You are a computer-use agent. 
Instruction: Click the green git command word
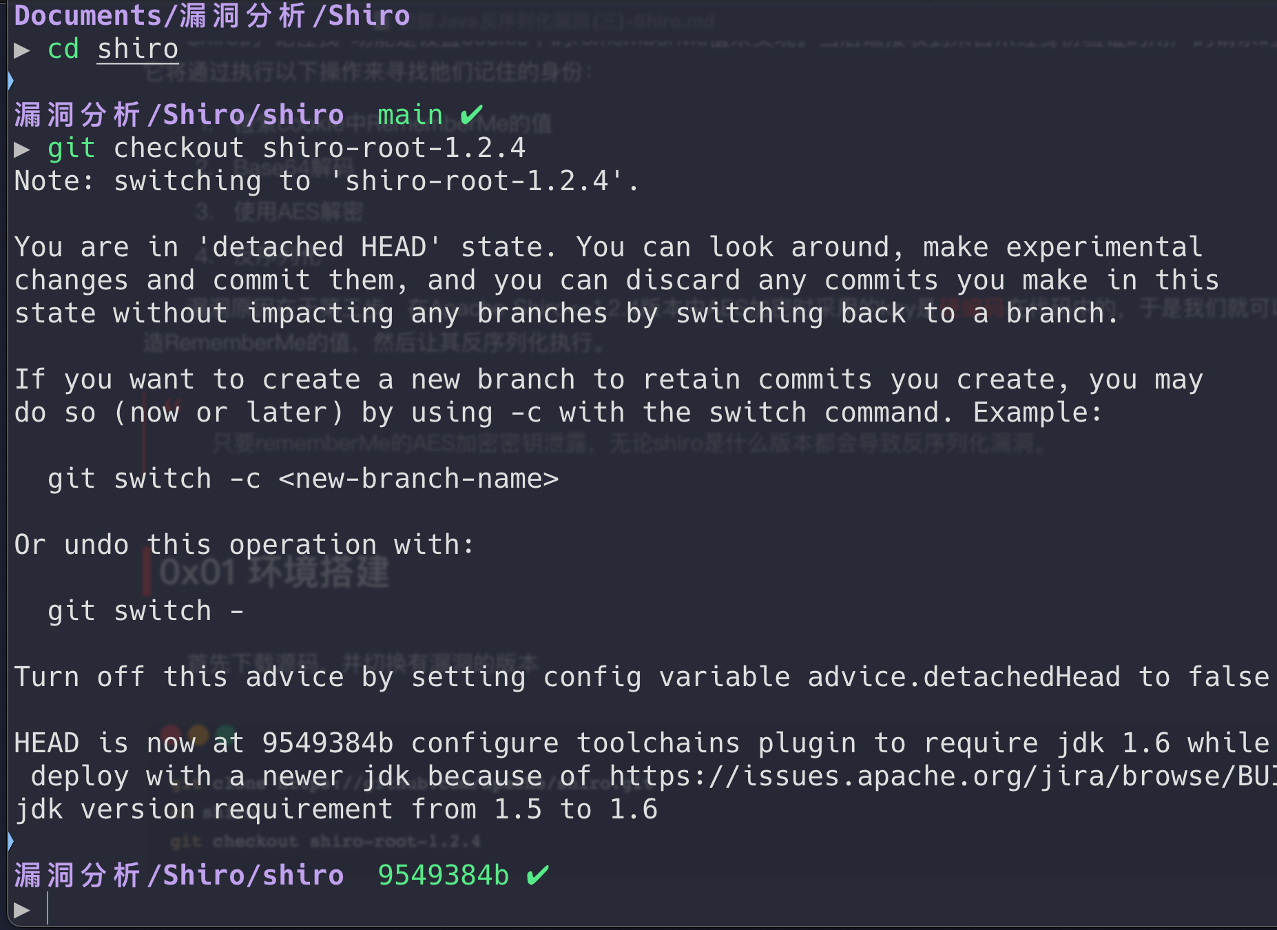[x=72, y=149]
